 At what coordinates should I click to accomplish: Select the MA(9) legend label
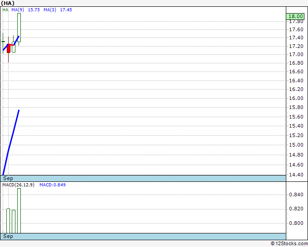(18, 10)
